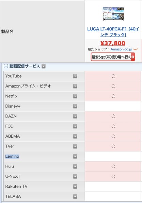The width and height of the screenshot is (142, 203).
Task: Click the Amazonプライム・ビデオ row label
Action: [x=28, y=86]
